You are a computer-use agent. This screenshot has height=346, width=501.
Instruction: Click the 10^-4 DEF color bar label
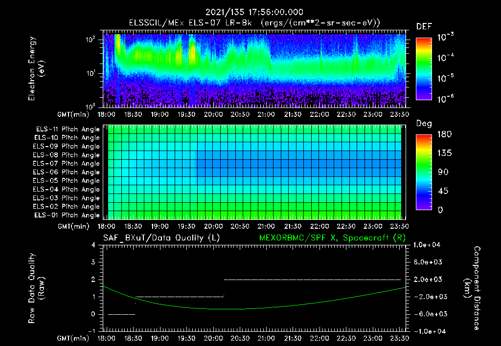[446, 58]
